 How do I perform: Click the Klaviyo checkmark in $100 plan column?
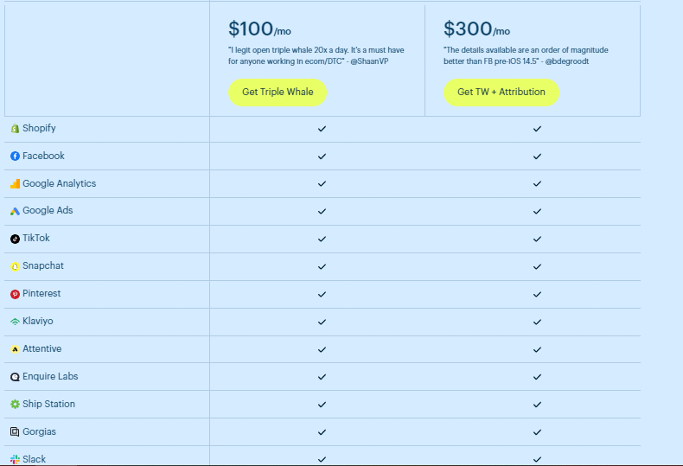pos(322,322)
